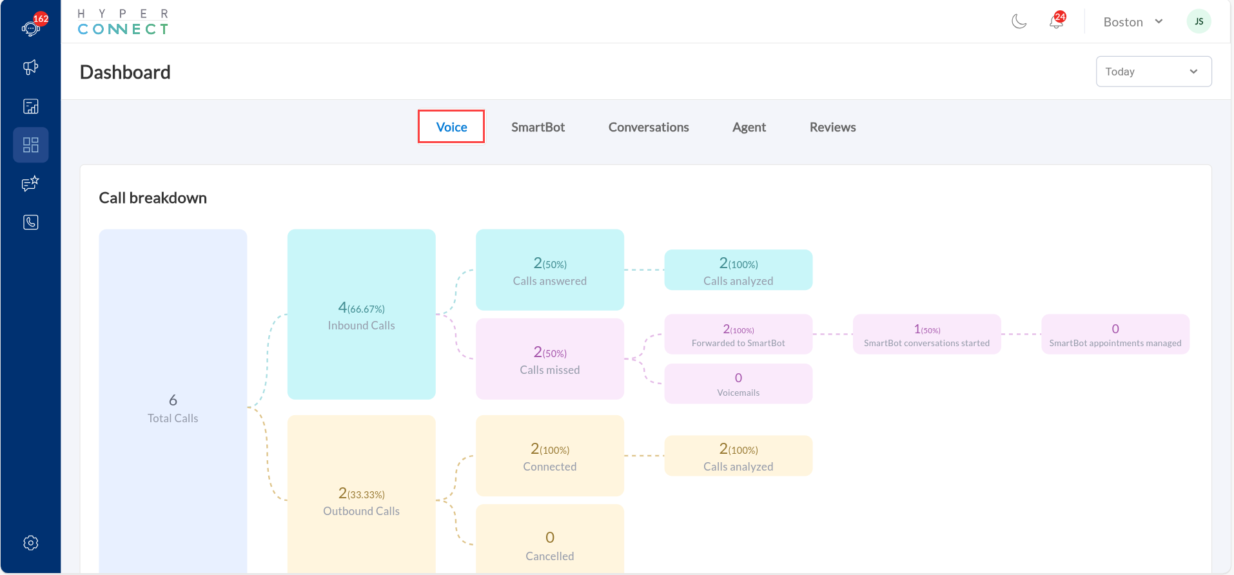The width and height of the screenshot is (1234, 575).
Task: Click the 2 (33.33%) Outbound Calls card
Action: pyautogui.click(x=361, y=494)
